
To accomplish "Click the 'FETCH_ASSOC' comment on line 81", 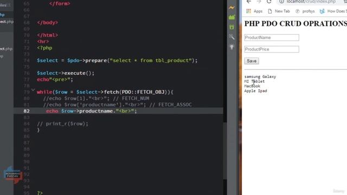I will click(x=175, y=105).
